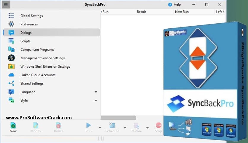Click the Scripts icon

pyautogui.click(x=11, y=41)
